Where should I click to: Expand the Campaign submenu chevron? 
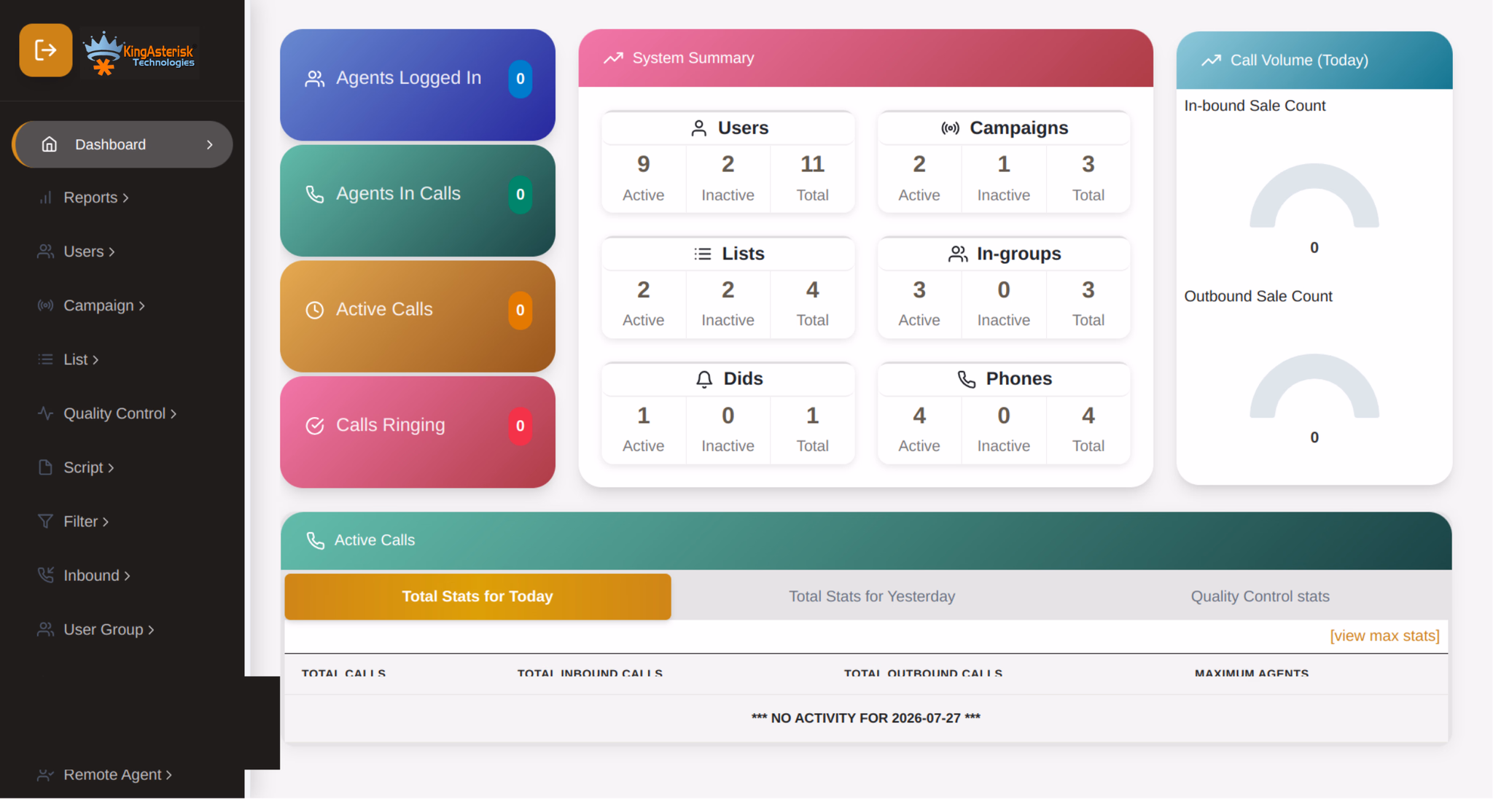click(142, 306)
